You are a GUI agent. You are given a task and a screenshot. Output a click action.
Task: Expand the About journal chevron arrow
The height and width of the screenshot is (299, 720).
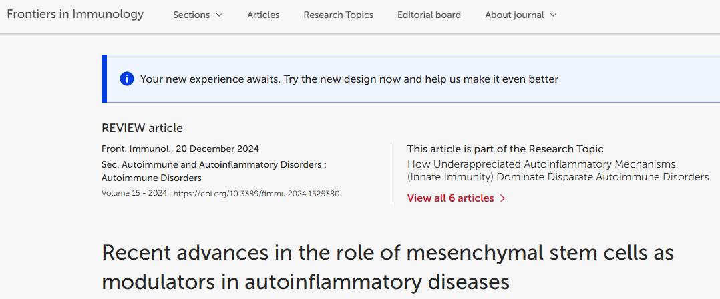(553, 15)
